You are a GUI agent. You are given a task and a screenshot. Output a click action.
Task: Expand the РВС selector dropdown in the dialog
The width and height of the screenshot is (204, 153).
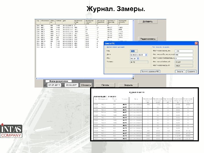click(138, 58)
